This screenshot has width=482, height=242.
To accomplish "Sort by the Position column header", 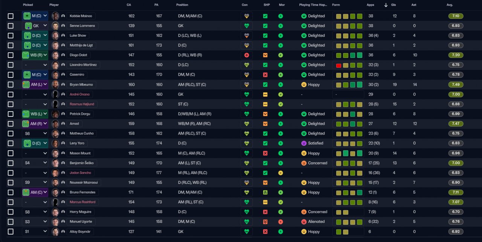I will (x=182, y=5).
